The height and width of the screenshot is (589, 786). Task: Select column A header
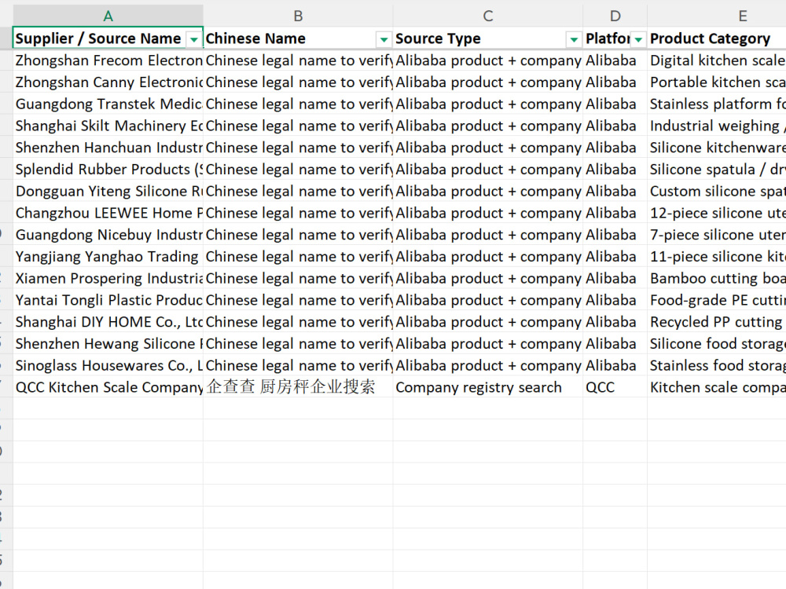pyautogui.click(x=108, y=16)
